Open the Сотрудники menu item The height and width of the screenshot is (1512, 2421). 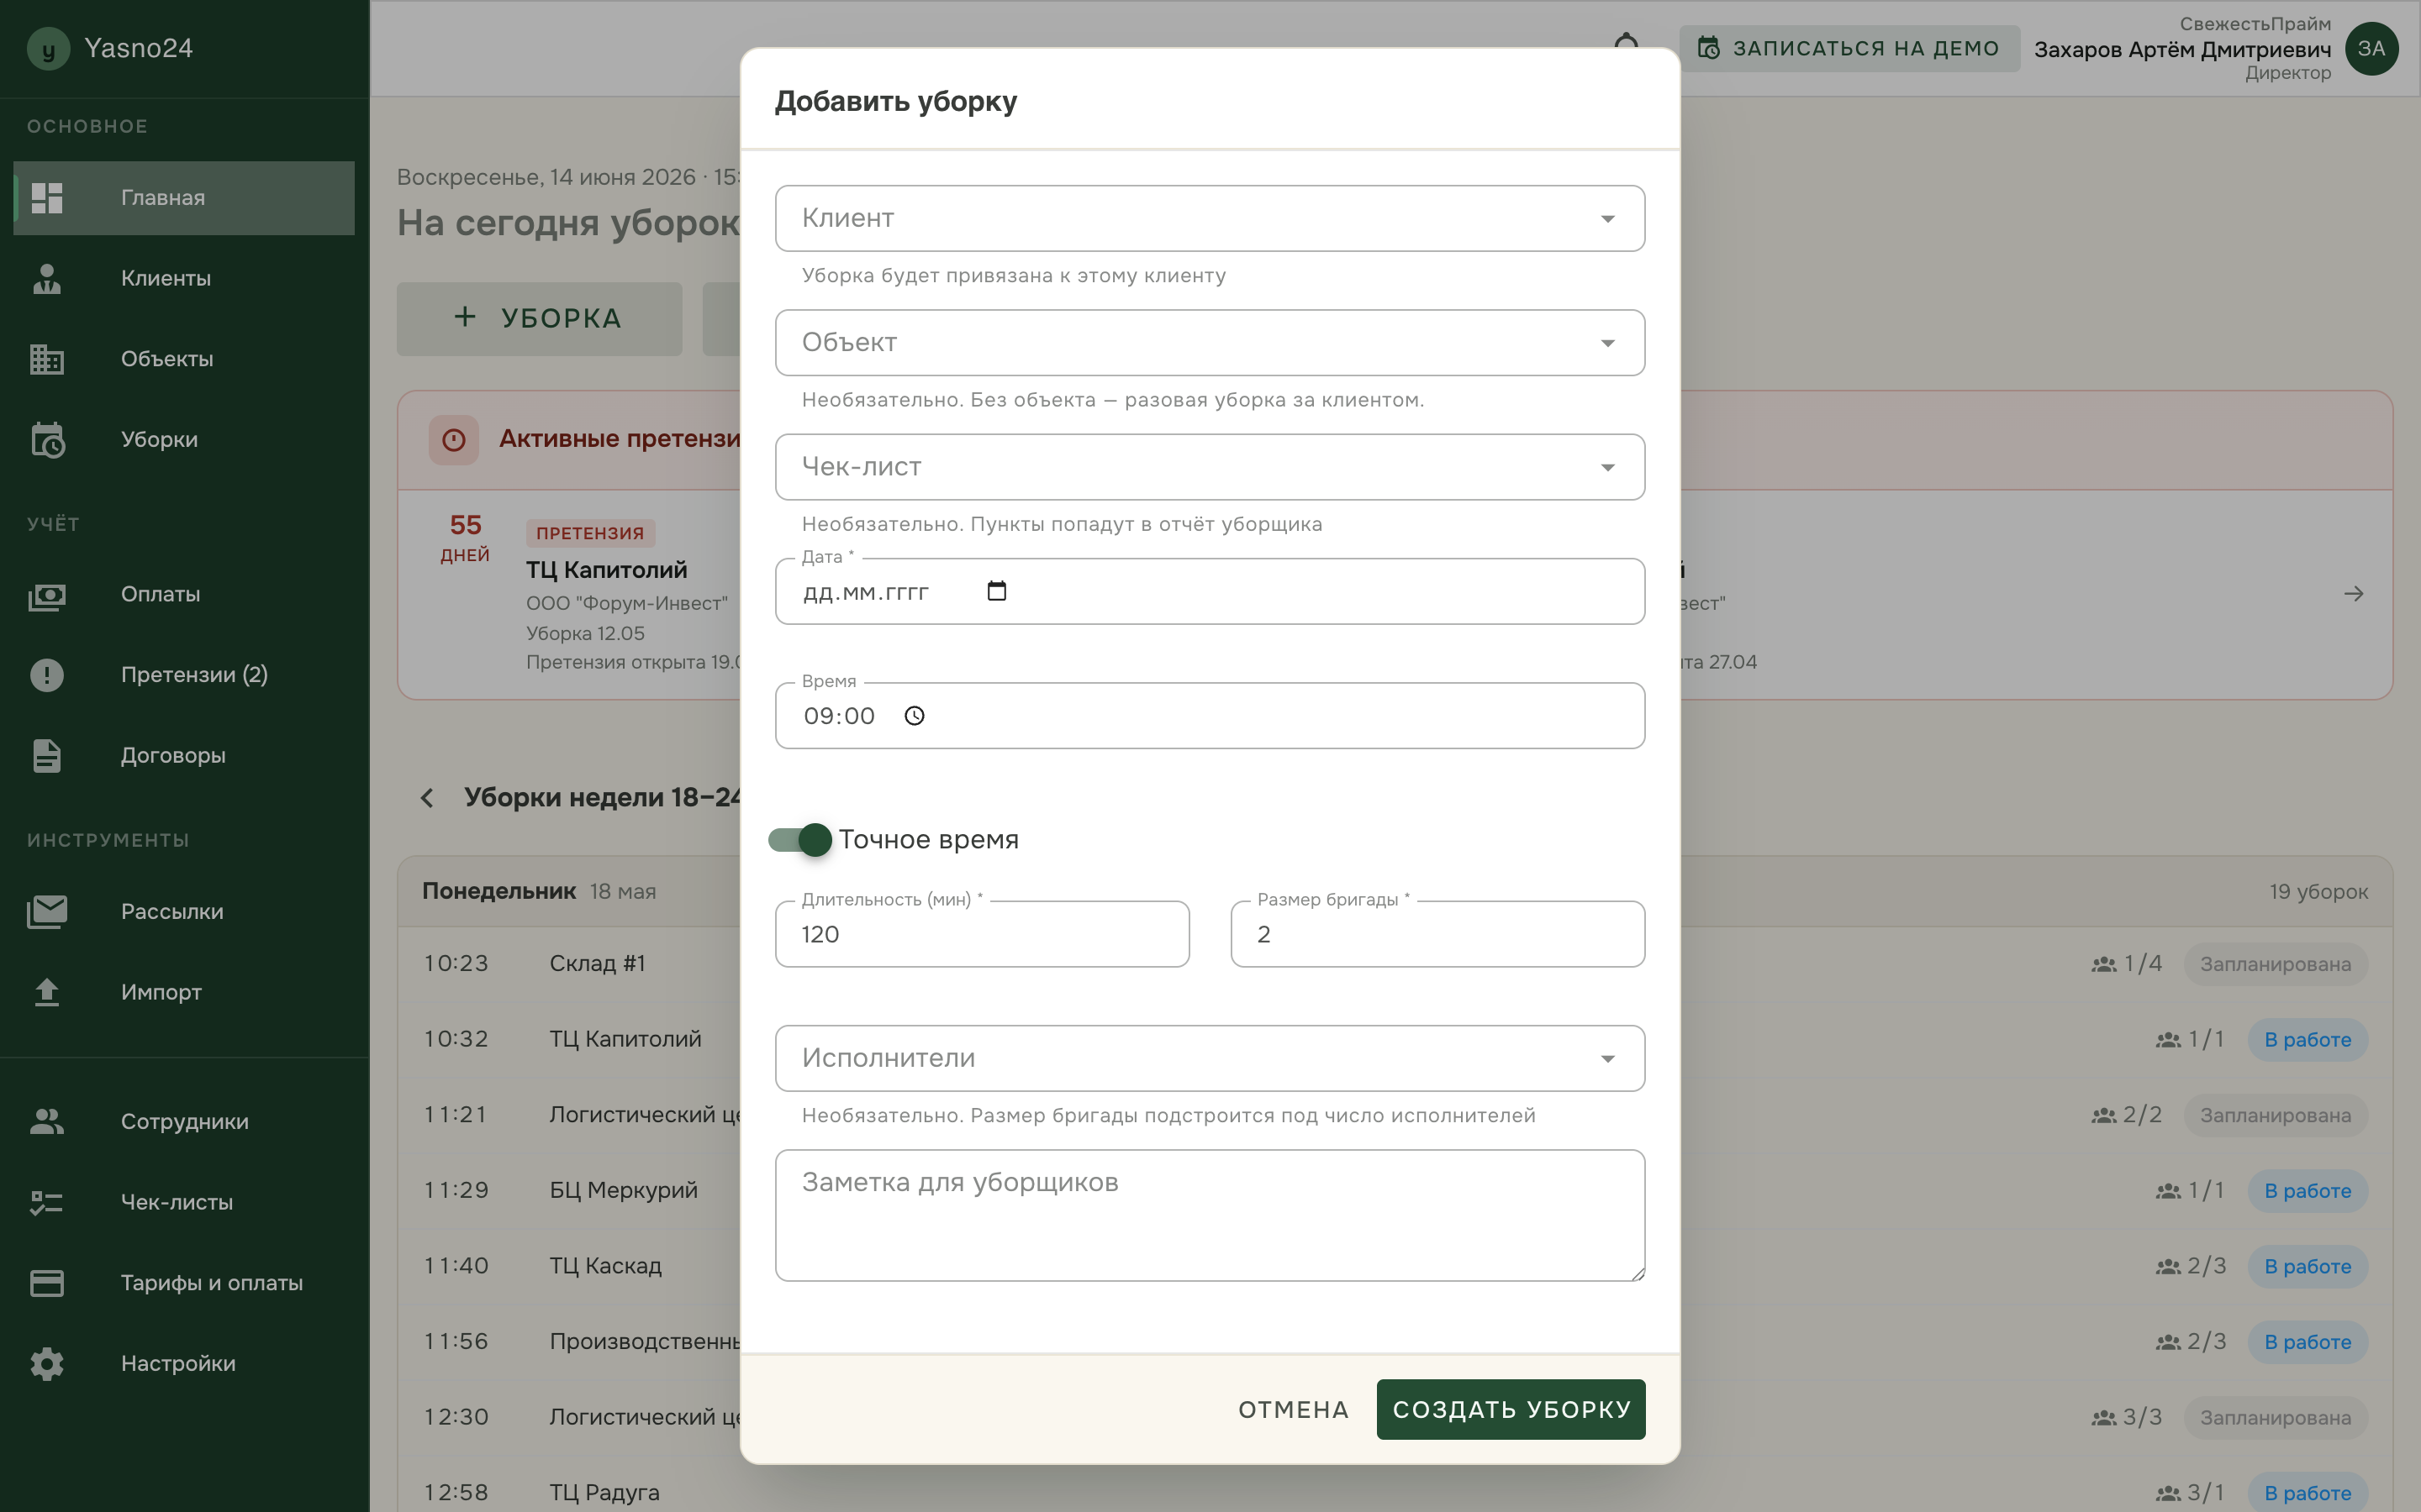click(184, 1121)
